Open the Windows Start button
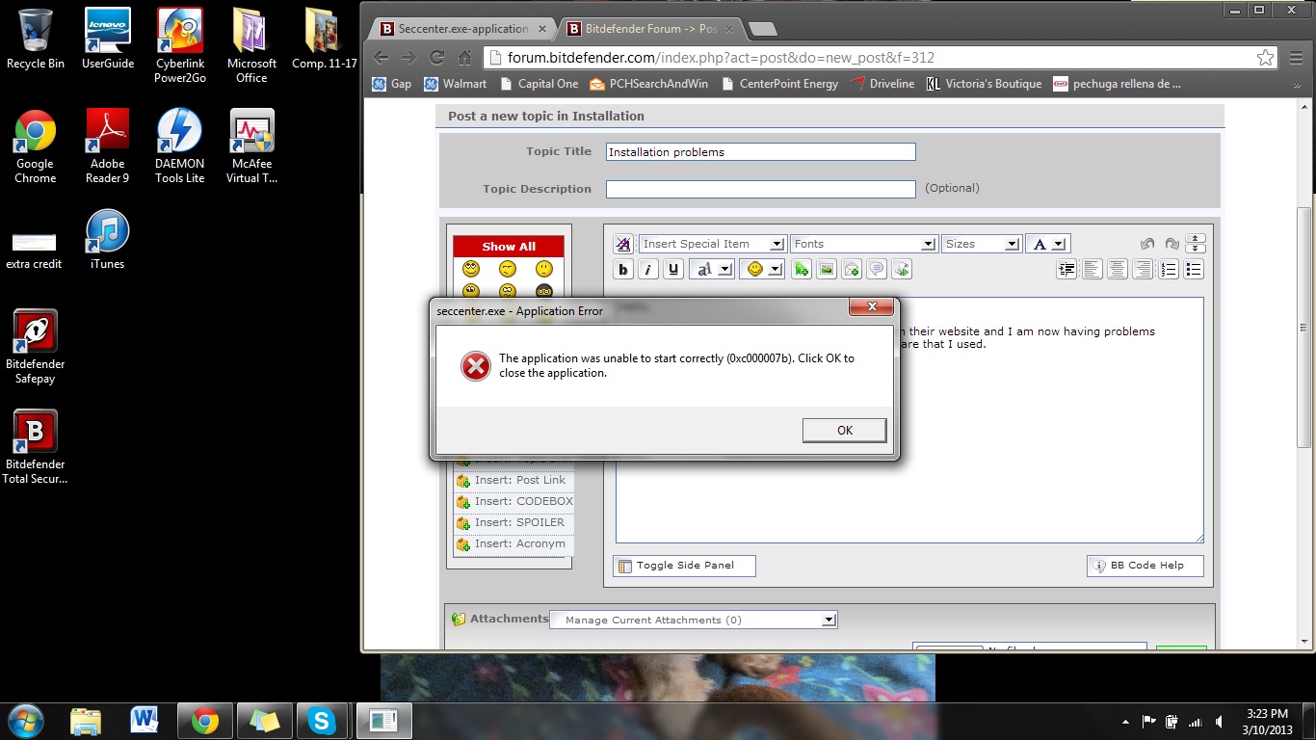 [24, 721]
